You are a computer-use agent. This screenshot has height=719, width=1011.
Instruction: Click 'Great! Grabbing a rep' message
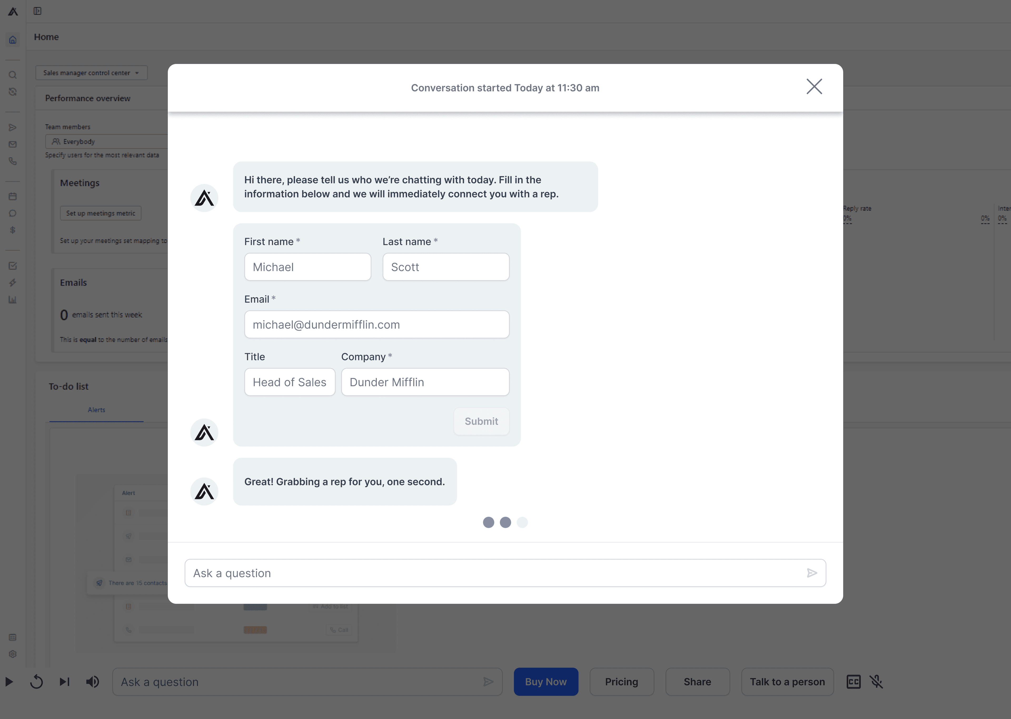coord(344,482)
